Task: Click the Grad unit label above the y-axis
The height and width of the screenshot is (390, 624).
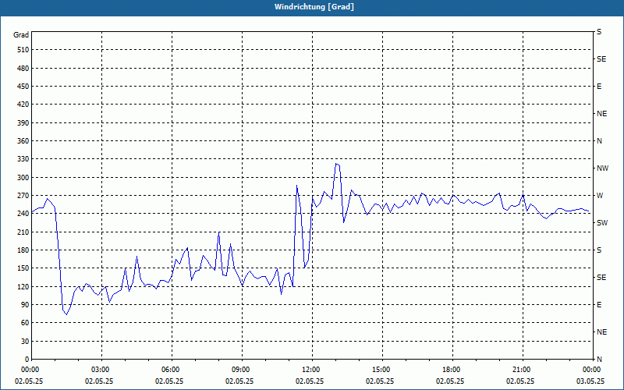Action: [x=21, y=35]
